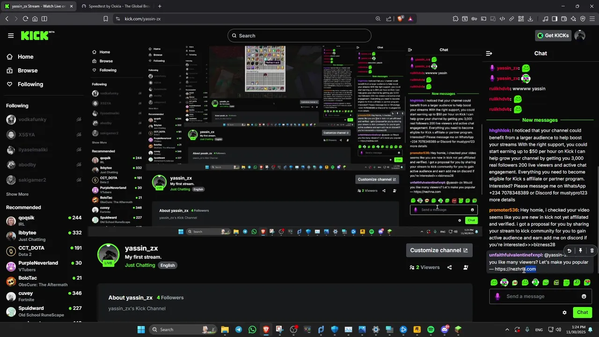Click the KICK logo
The image size is (599, 337).
pyautogui.click(x=37, y=36)
